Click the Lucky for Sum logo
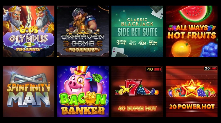Screen dimensions: 221x123 [132, 43]
